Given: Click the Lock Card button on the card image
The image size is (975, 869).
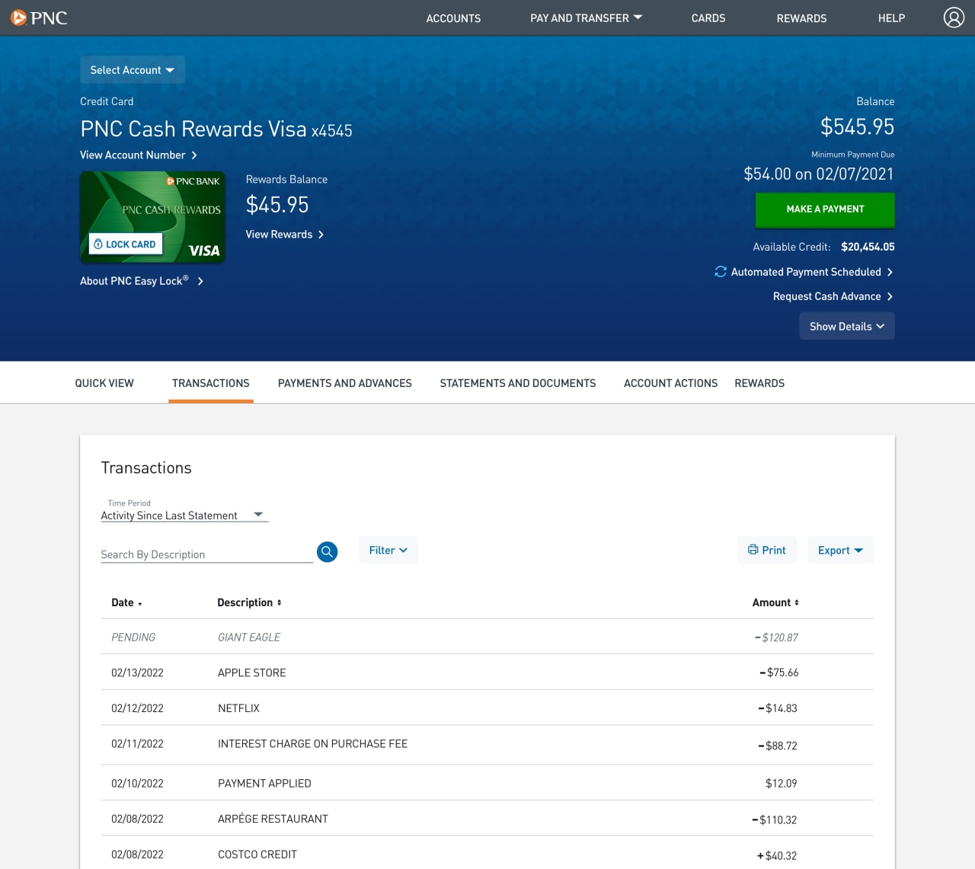Looking at the screenshot, I should (125, 244).
